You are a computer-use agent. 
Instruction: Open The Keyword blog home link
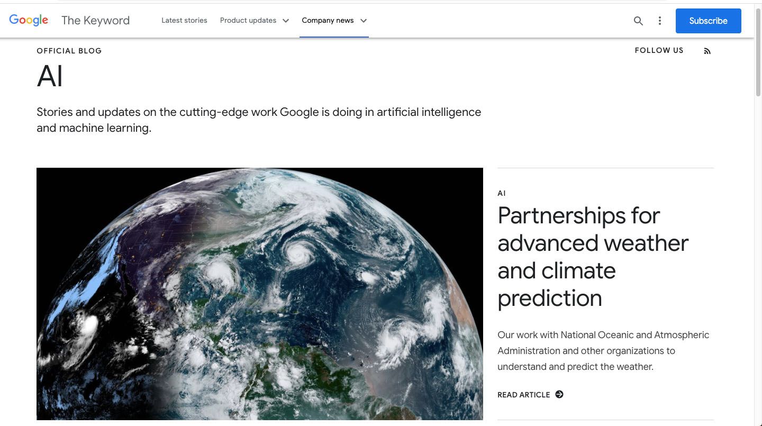tap(95, 20)
